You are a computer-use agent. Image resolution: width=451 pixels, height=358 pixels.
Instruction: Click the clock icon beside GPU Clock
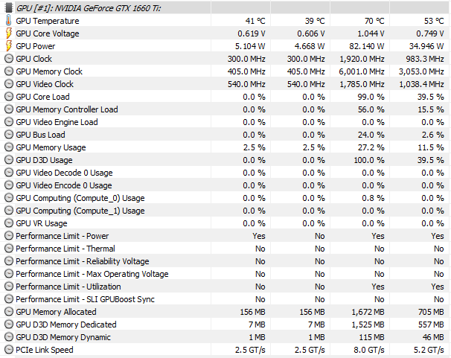point(9,59)
